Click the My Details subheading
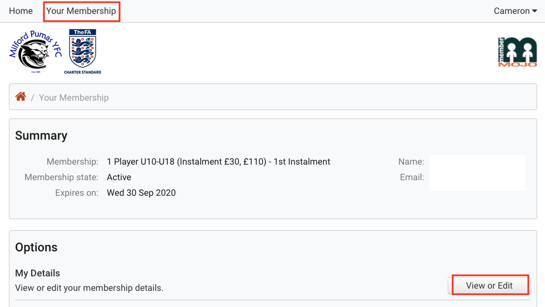This screenshot has height=307, width=545. pos(37,273)
